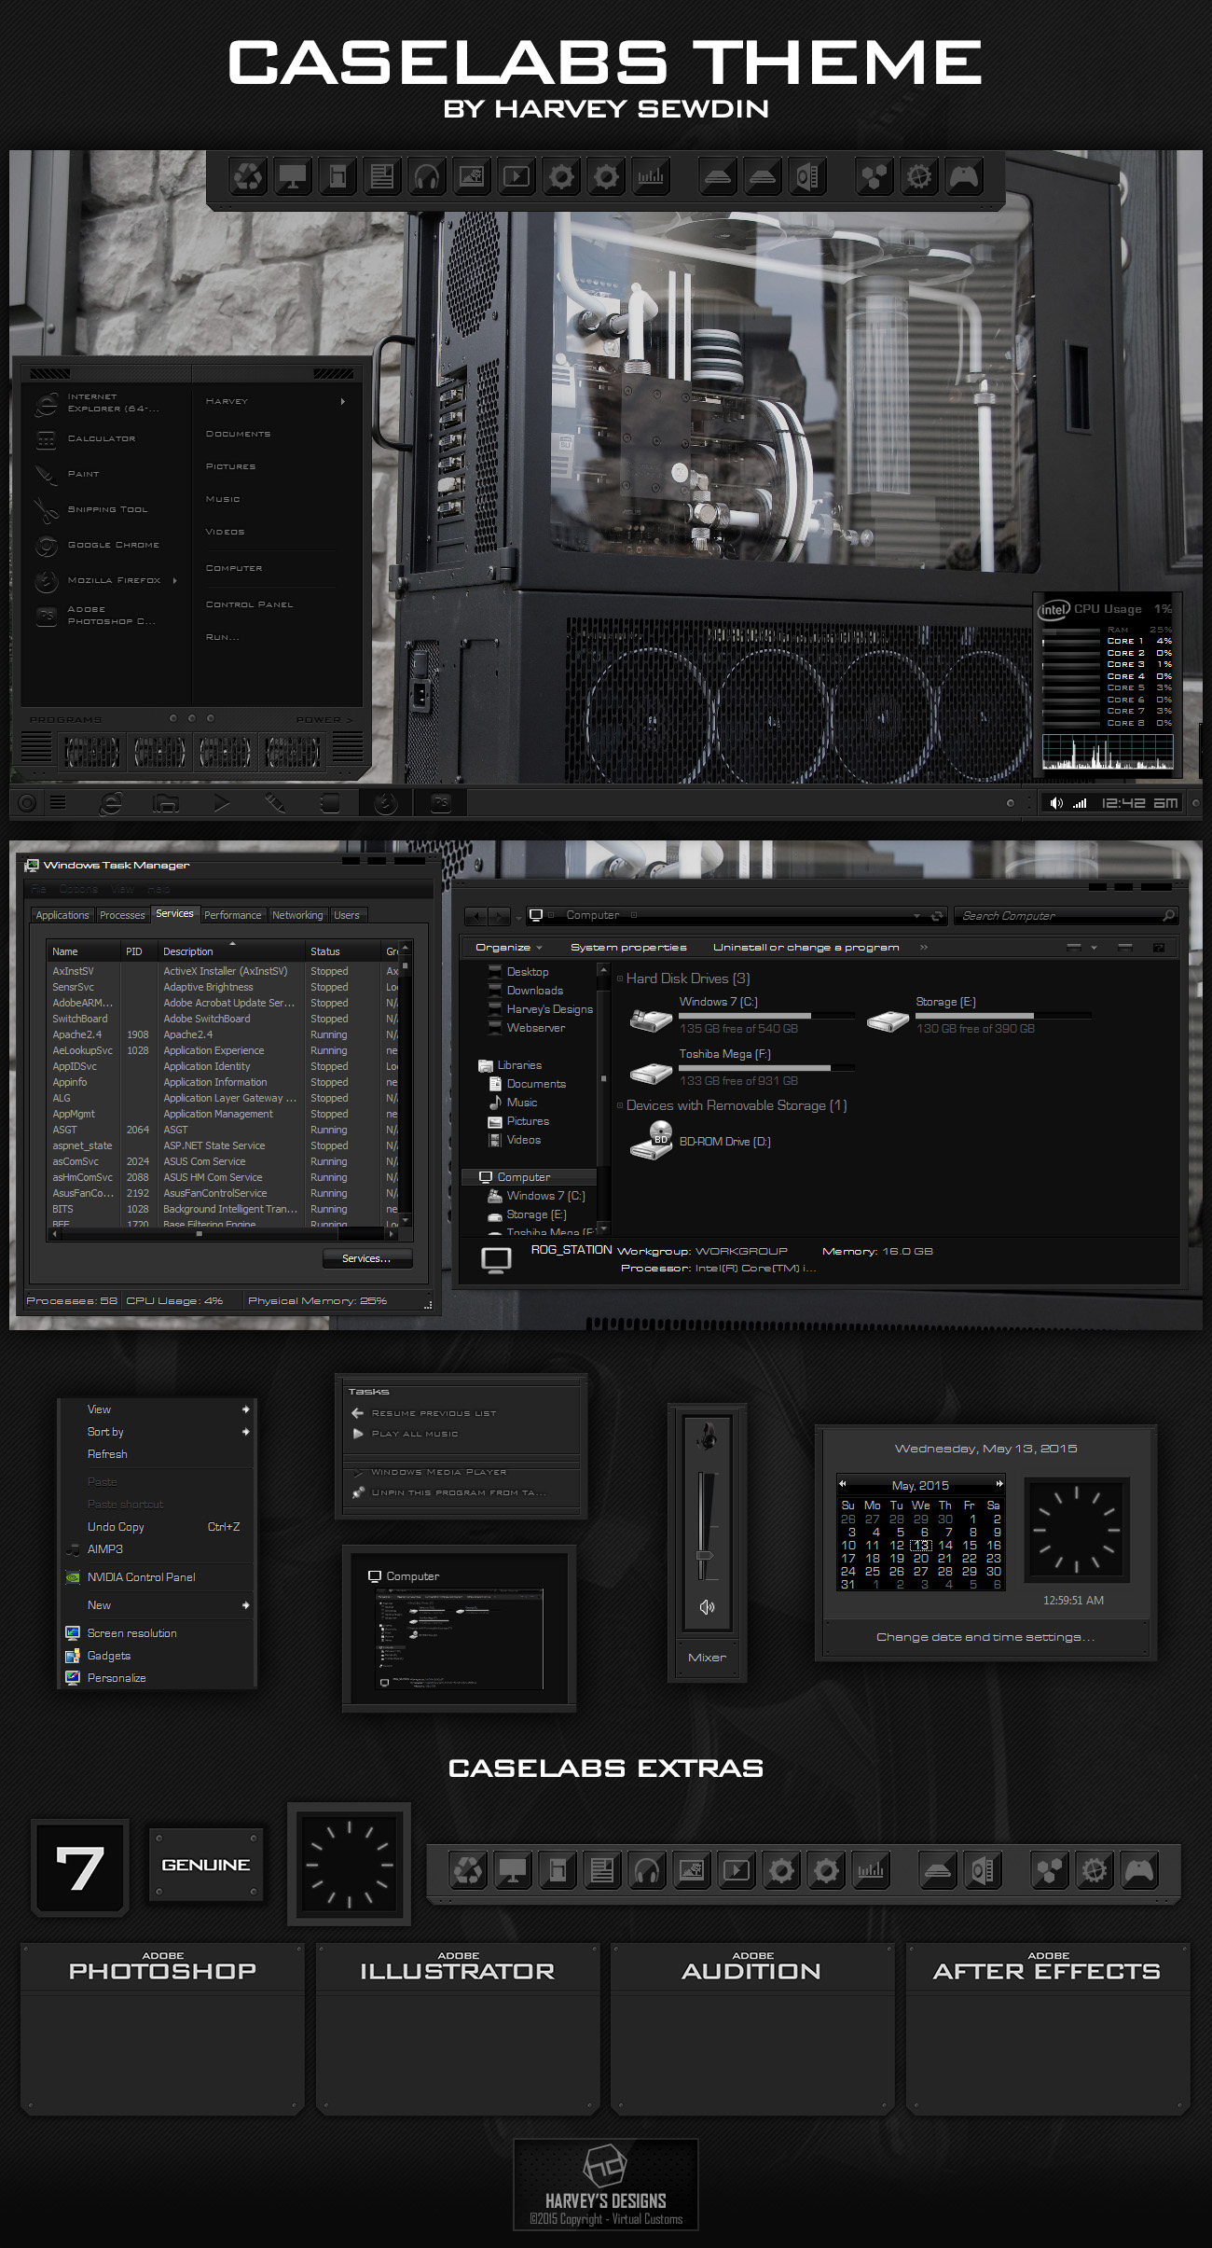Open Change date and time settings link

point(985,1637)
